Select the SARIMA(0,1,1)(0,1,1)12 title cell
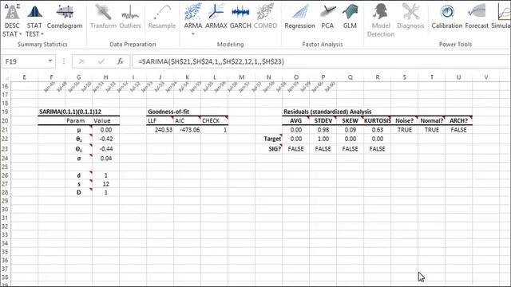The image size is (511, 287). point(70,112)
